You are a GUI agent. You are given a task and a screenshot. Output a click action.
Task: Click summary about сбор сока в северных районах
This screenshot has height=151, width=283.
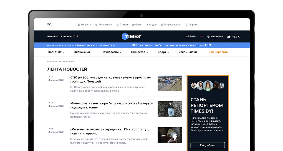(x=109, y=115)
